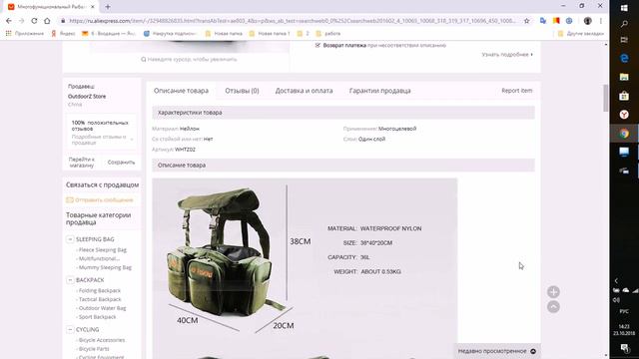Open 'Fleece Sleeping Bag' category
The width and height of the screenshot is (639, 359).
pyautogui.click(x=102, y=250)
